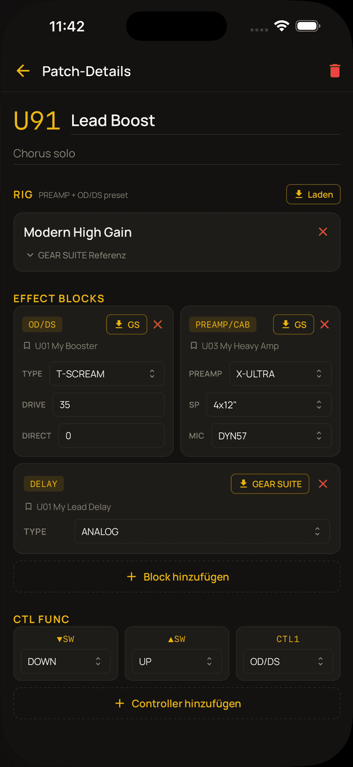Change the PREAMP selection from X-ULTRA
The height and width of the screenshot is (767, 353).
click(280, 373)
